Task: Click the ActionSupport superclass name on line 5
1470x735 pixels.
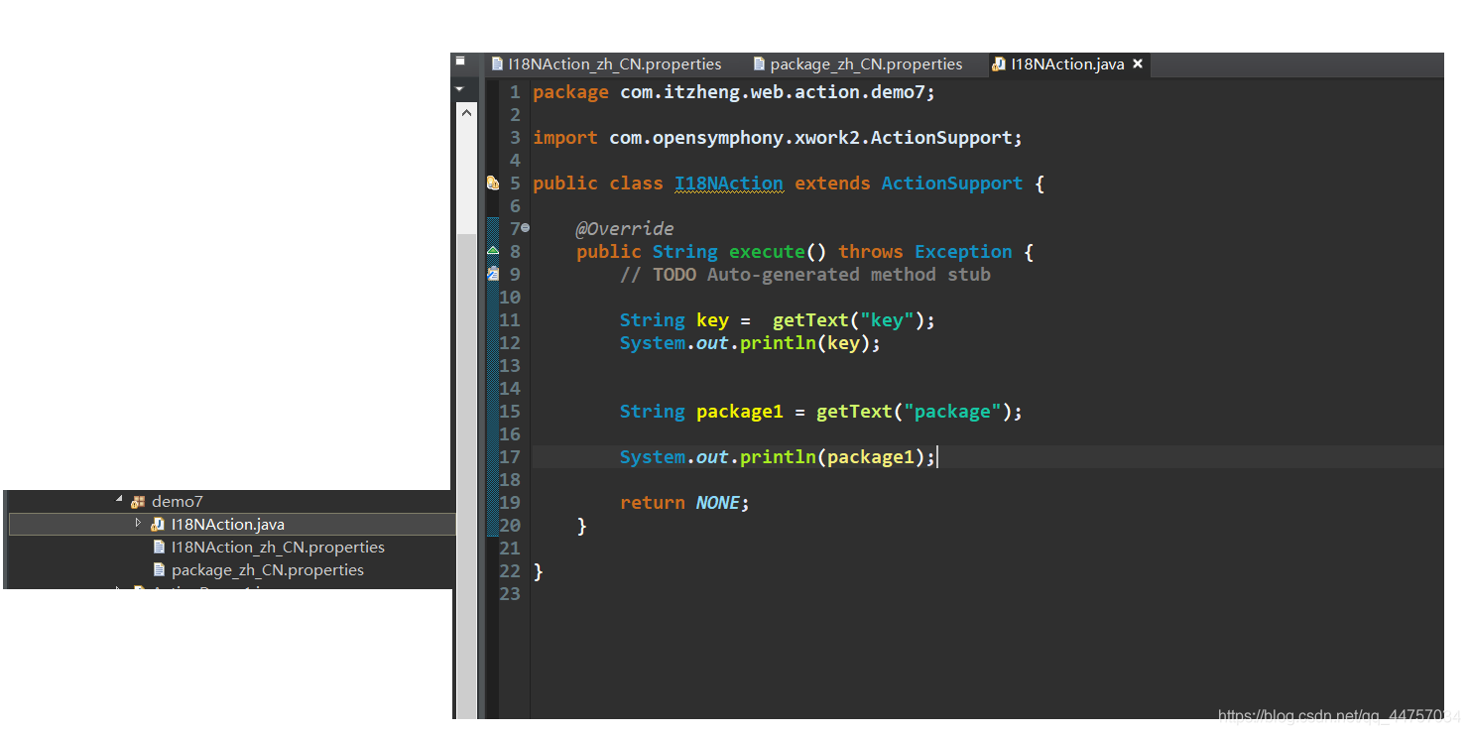Action: click(952, 184)
